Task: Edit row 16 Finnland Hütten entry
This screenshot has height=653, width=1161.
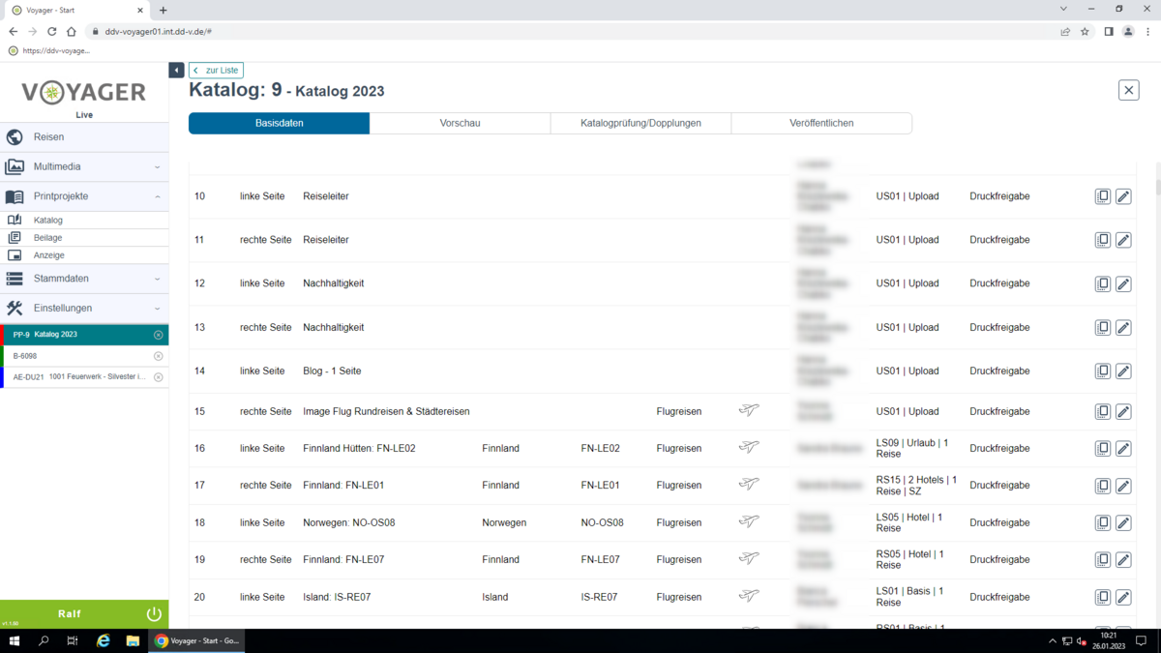Action: (1123, 448)
